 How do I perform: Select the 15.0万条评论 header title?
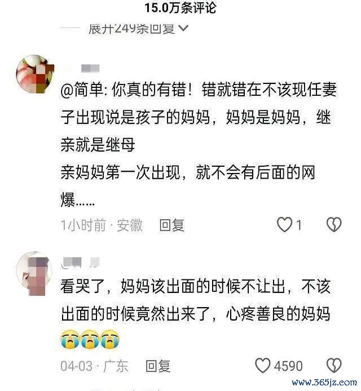(x=180, y=7)
